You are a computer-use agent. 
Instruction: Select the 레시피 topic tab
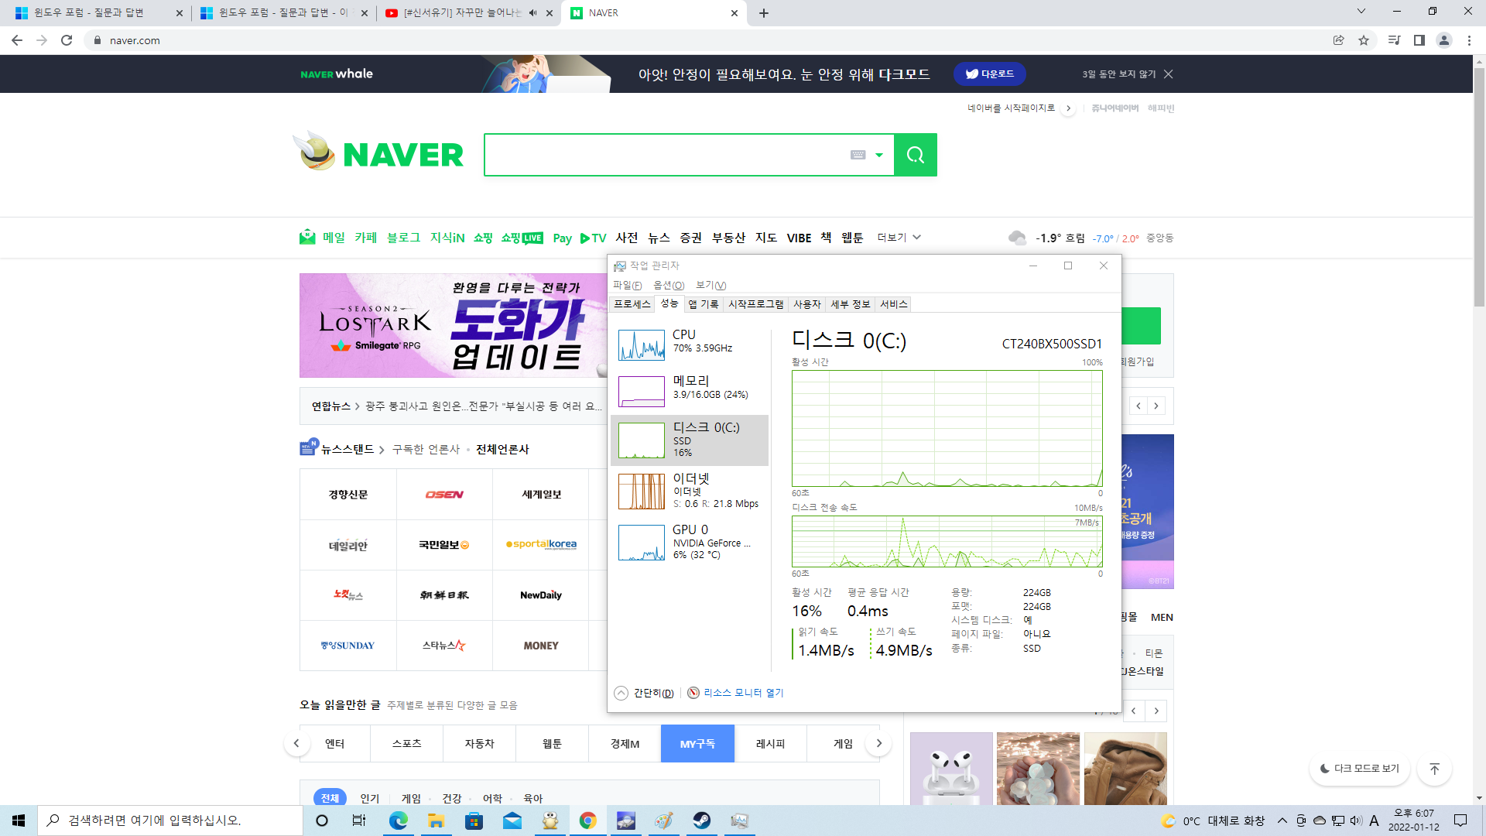pos(770,744)
